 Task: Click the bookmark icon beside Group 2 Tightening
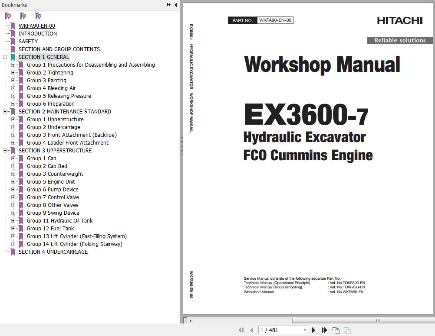pyautogui.click(x=21, y=73)
